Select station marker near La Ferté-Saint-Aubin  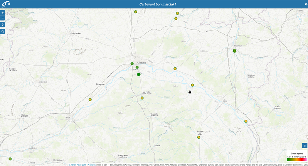(142, 98)
